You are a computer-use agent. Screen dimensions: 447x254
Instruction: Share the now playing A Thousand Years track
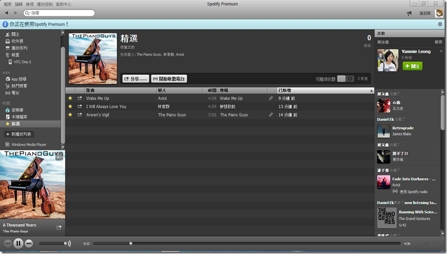point(59,228)
